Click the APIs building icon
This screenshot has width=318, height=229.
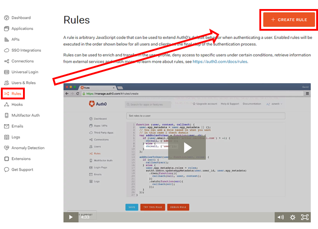(6, 39)
